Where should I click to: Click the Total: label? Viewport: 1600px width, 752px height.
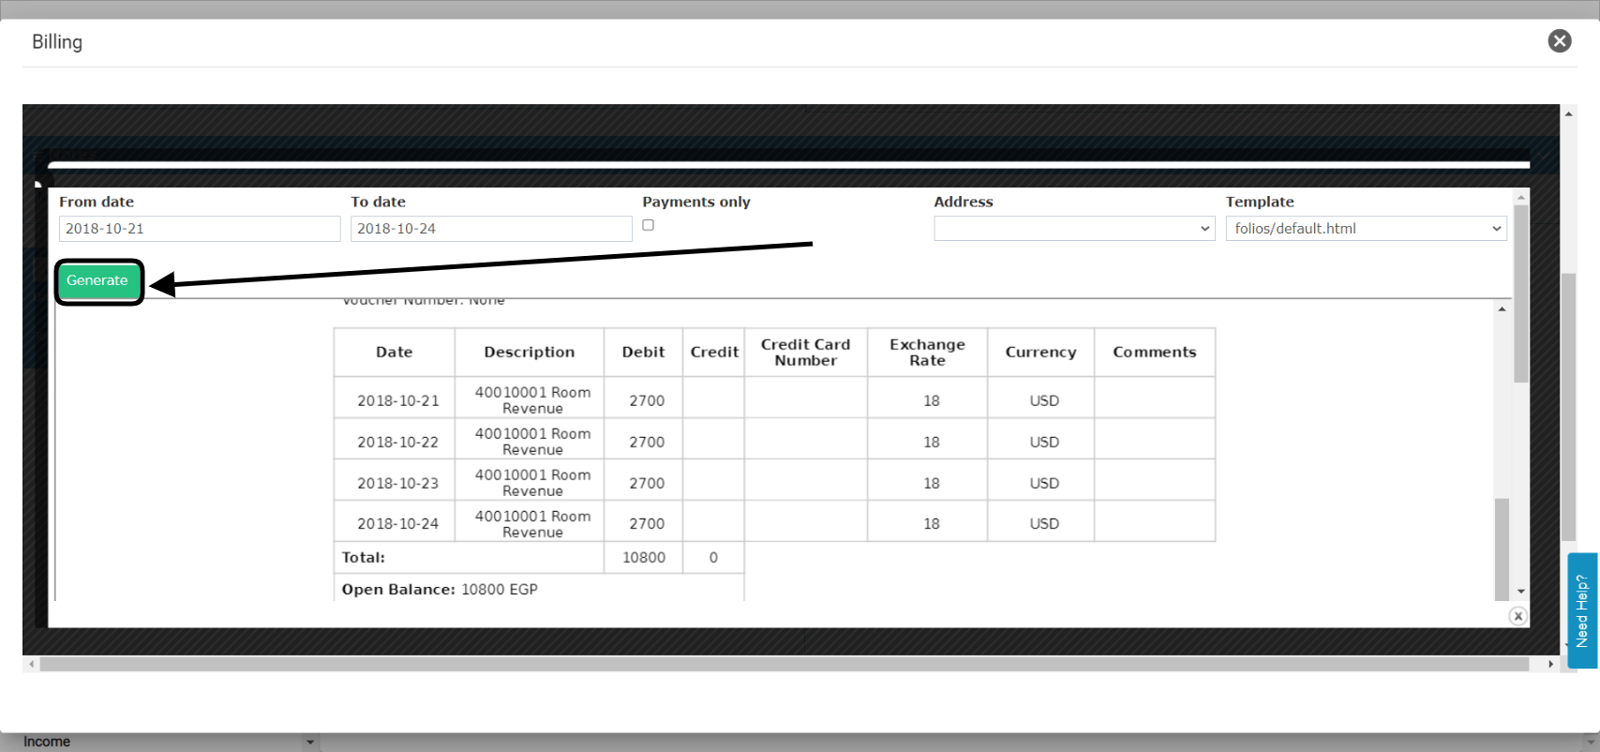(364, 557)
